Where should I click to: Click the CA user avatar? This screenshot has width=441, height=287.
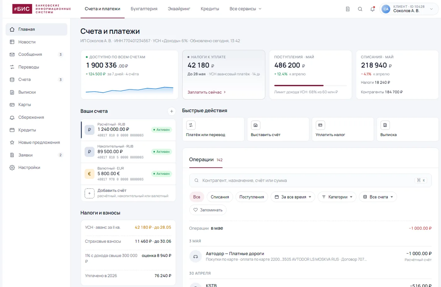[x=386, y=9]
